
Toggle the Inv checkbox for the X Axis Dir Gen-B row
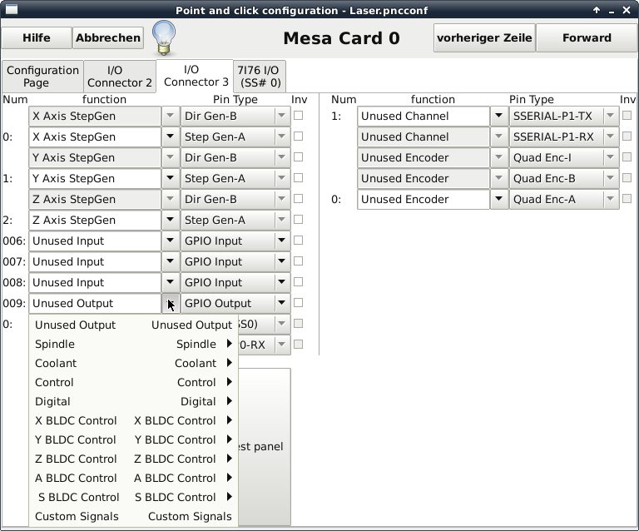[x=299, y=116]
